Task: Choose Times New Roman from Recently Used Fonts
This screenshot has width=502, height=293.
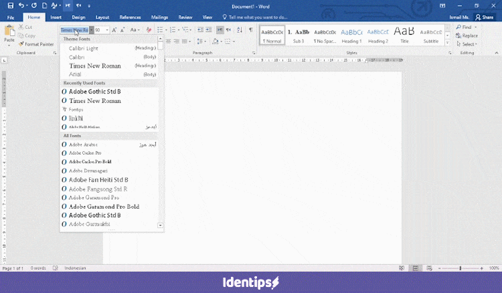Action: (95, 100)
